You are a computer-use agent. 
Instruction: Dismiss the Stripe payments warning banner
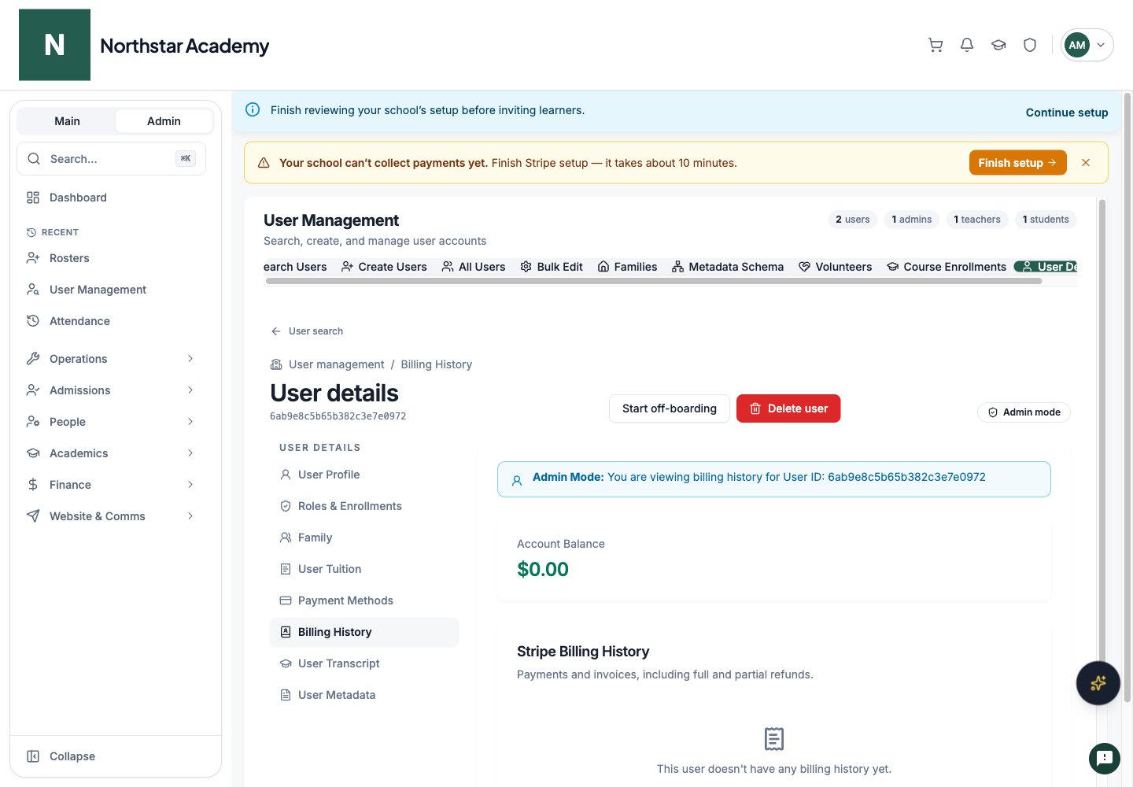click(1086, 163)
